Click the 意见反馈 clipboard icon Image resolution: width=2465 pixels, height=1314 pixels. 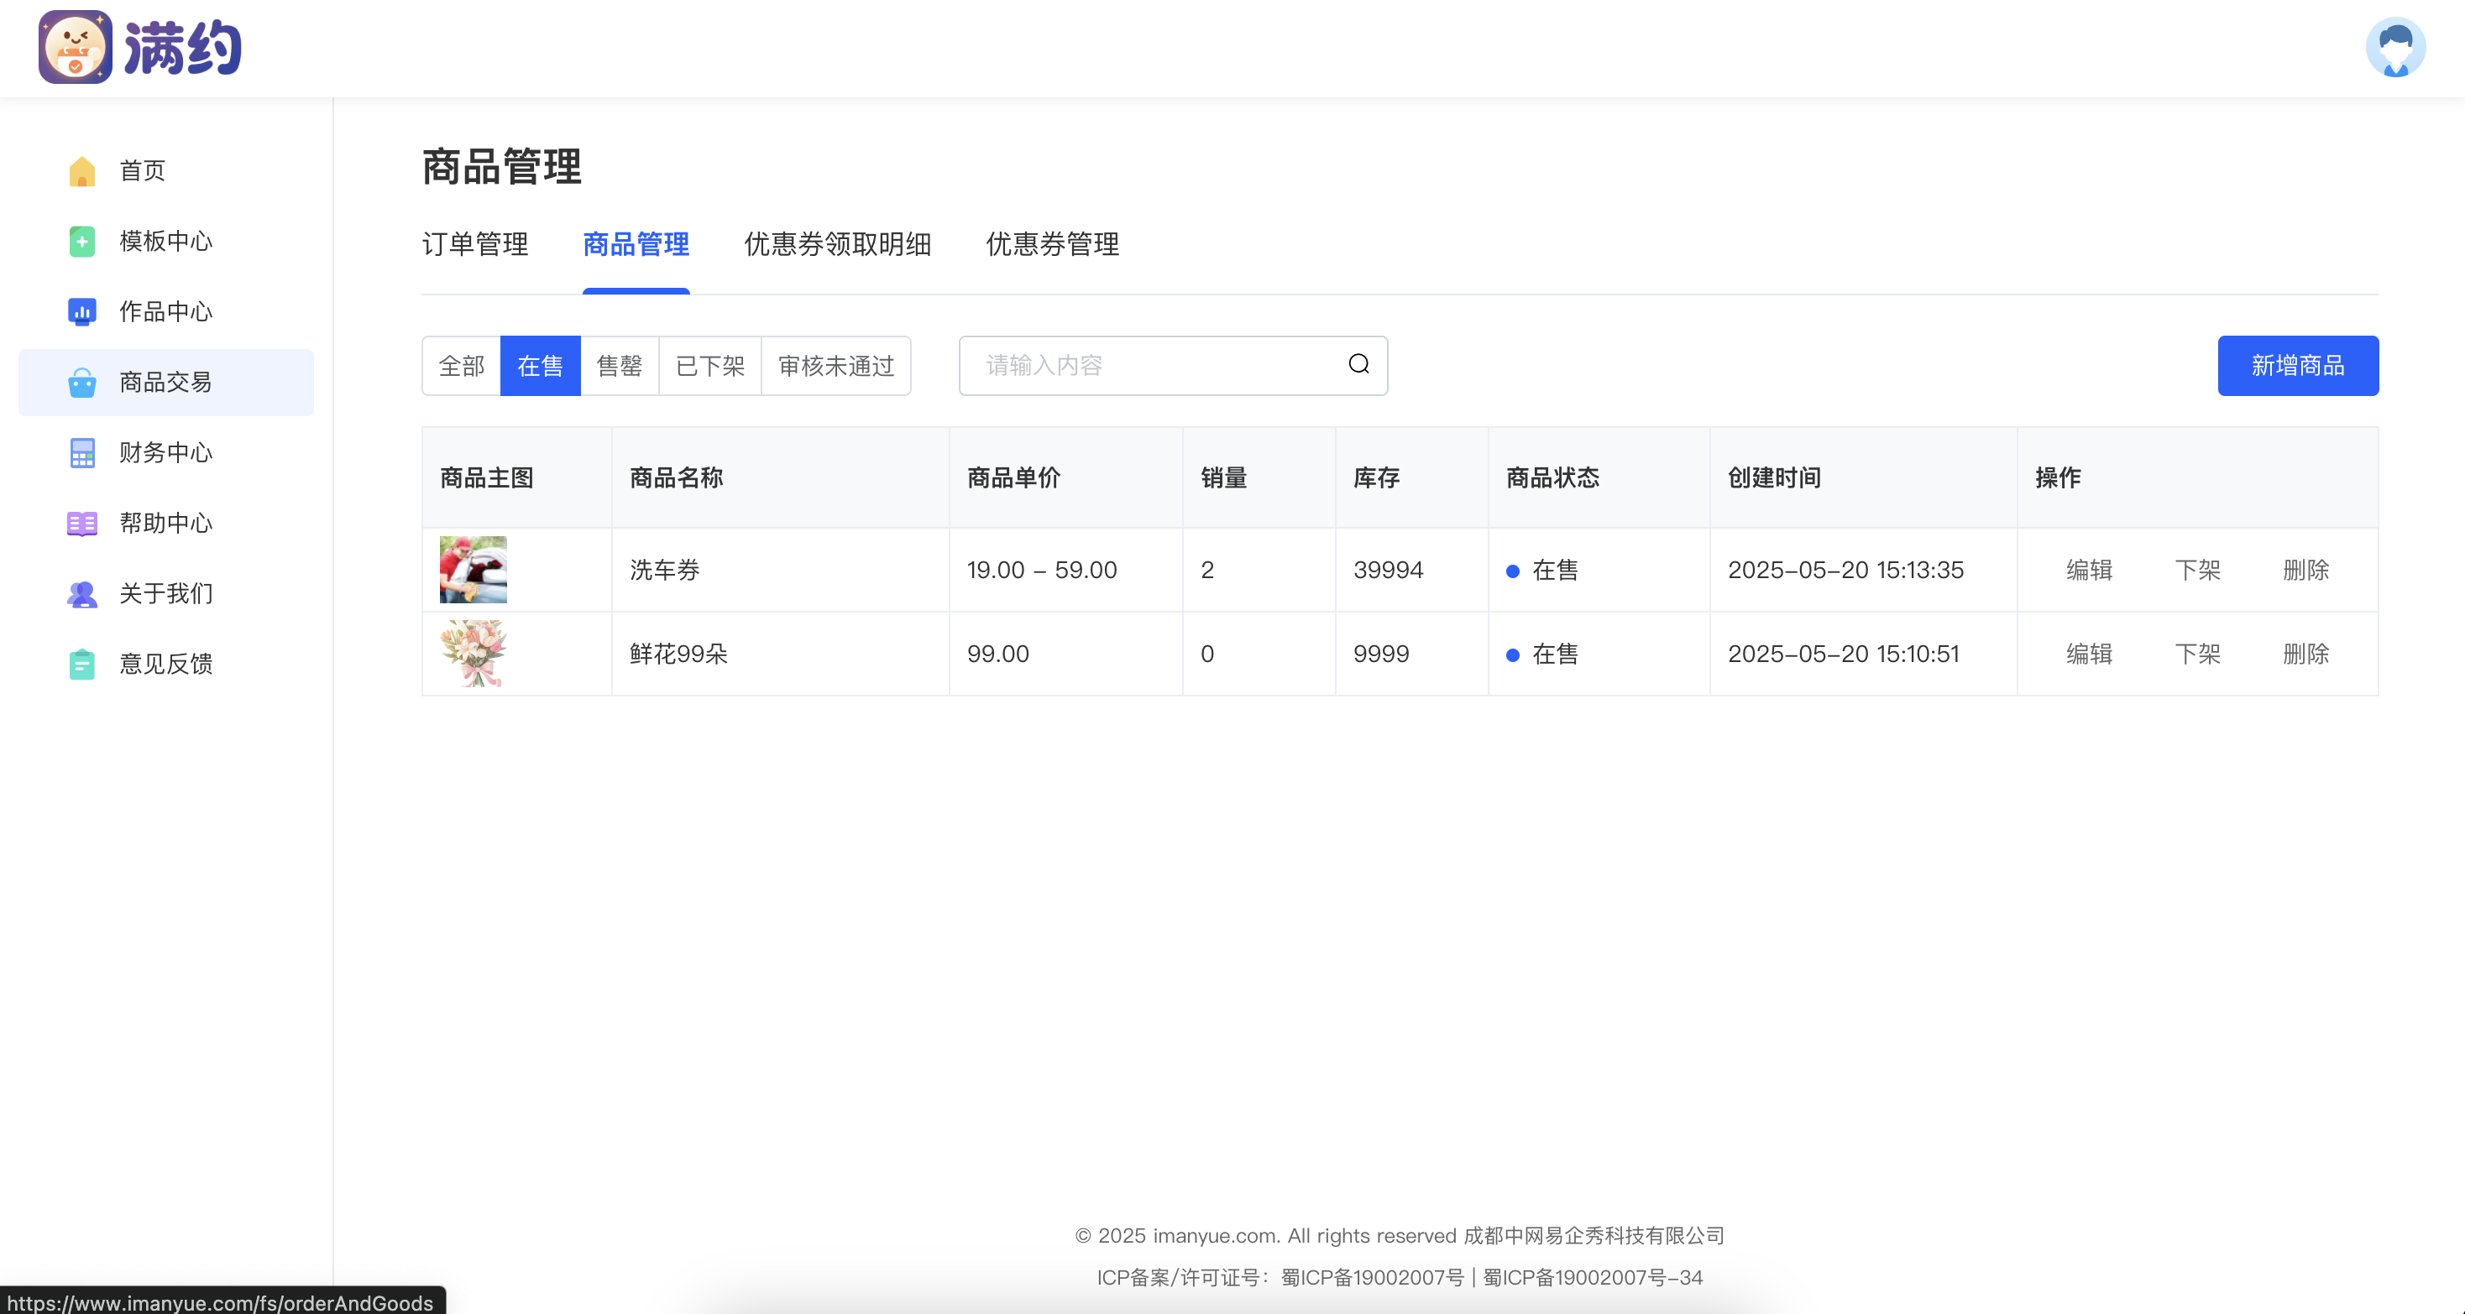point(82,664)
